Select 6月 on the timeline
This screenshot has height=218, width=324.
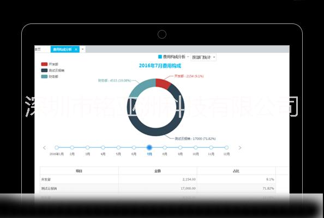pos(134,147)
